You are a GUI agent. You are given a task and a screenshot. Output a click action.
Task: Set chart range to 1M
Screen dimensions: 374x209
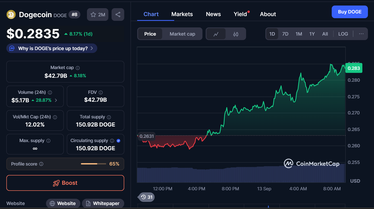click(x=299, y=34)
